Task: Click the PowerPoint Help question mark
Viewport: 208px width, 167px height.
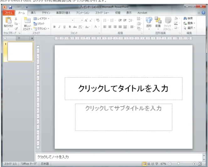Action: click(203, 13)
